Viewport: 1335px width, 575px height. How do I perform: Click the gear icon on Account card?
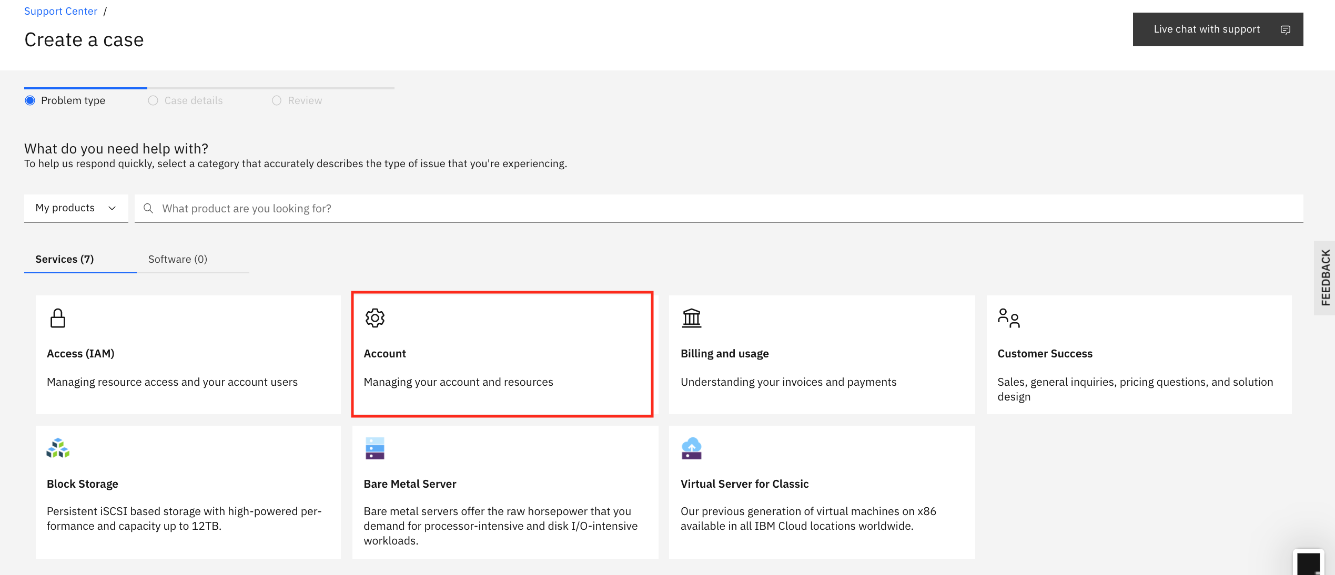375,318
